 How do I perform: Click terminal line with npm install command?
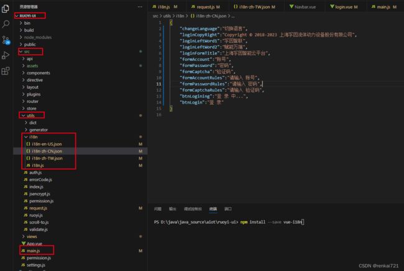pos(229,222)
